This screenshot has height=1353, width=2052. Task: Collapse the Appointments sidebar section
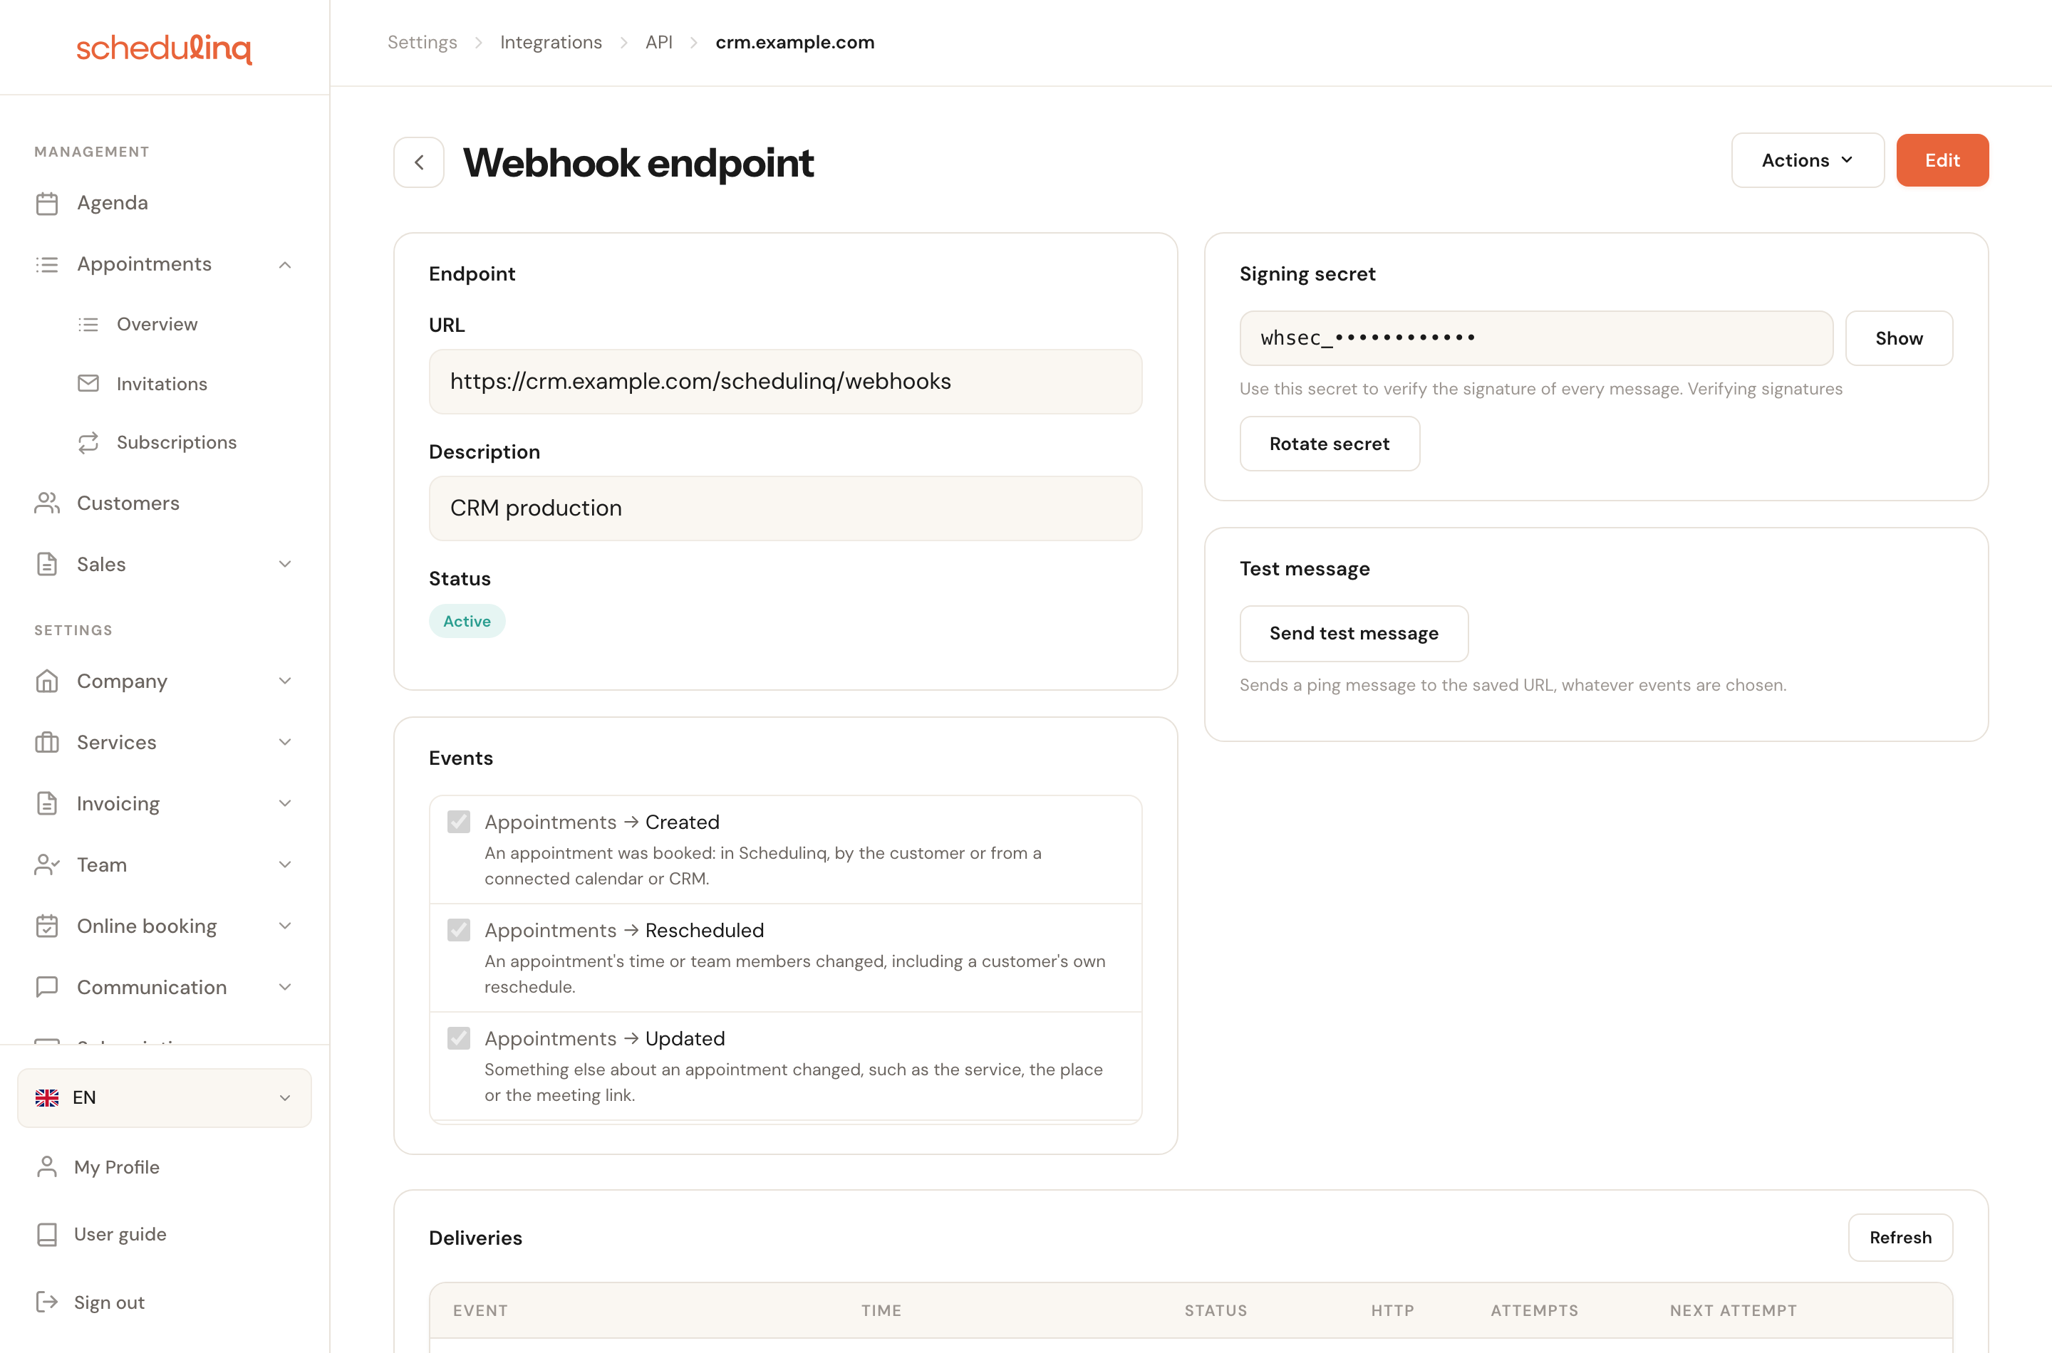click(285, 265)
